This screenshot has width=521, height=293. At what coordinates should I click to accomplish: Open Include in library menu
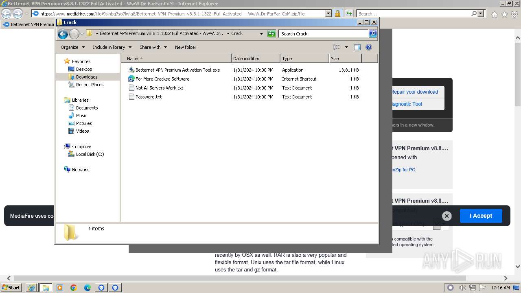(112, 47)
